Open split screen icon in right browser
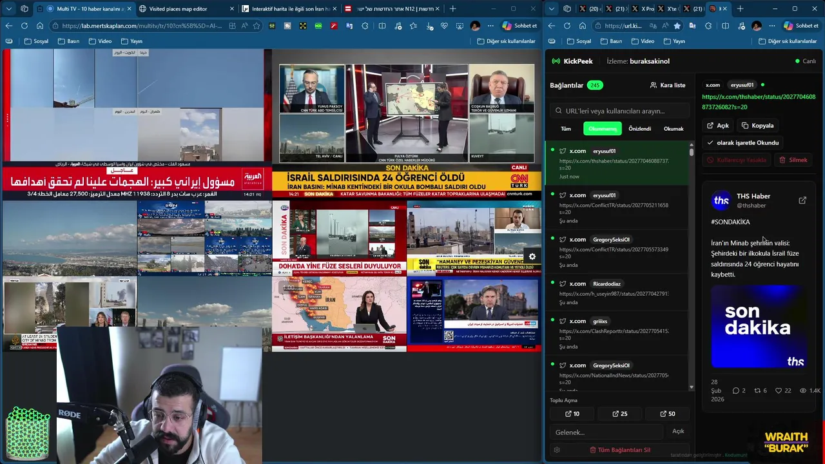Screen dimensions: 825x464 point(725,26)
